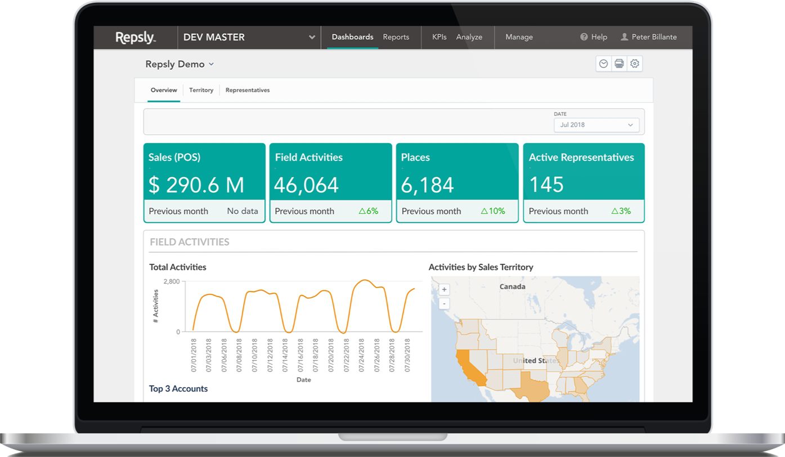This screenshot has height=457, width=785.
Task: Expand the DEV MASTER account dropdown
Action: click(312, 38)
